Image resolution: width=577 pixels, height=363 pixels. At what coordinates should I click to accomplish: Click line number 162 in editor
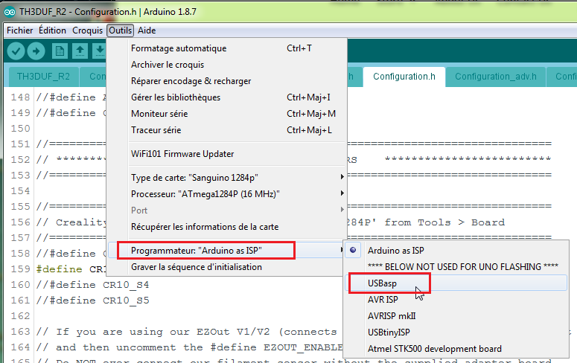point(20,316)
